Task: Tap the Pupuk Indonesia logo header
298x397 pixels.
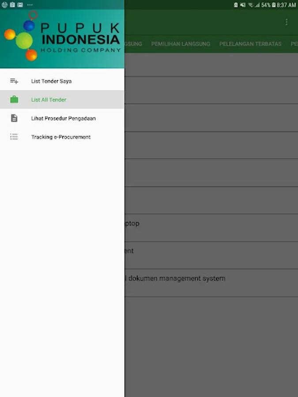Action: 62,39
